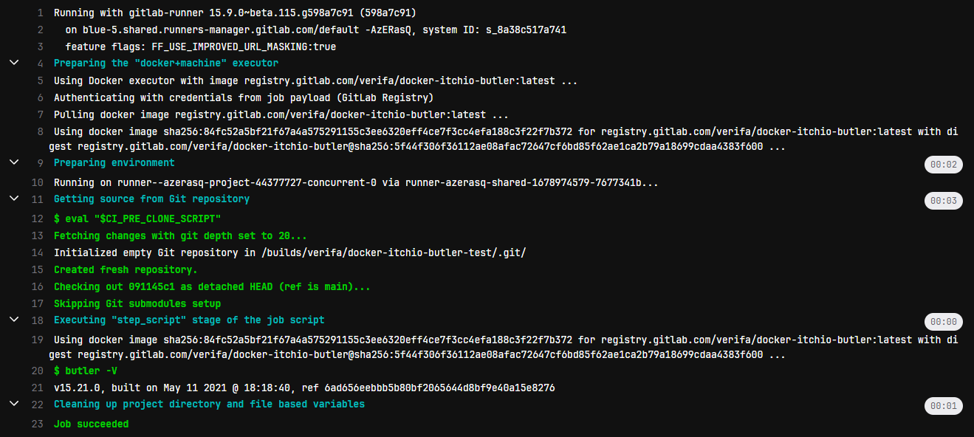Click the "Skipping Git submodules setup" log line
Screen dimensions: 974x437
[137, 303]
